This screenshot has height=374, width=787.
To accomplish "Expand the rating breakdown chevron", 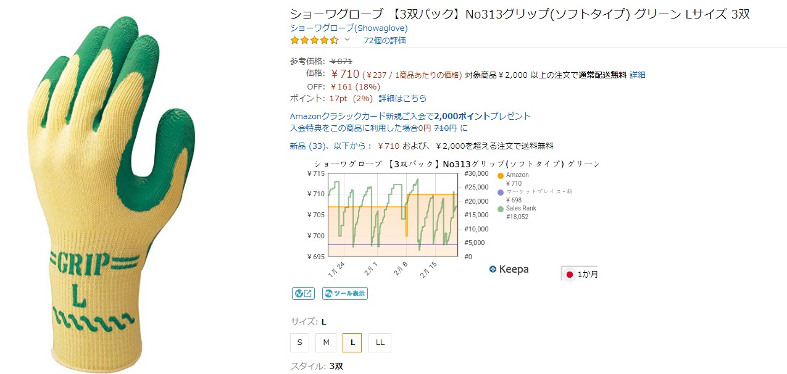I will (347, 40).
